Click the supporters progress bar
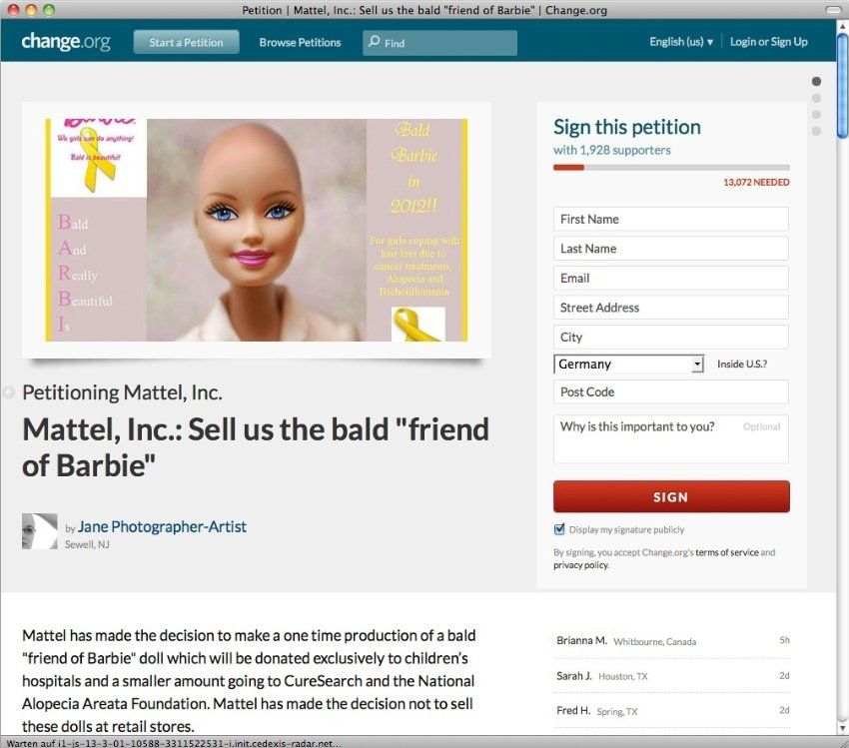This screenshot has width=849, height=748. (x=671, y=167)
